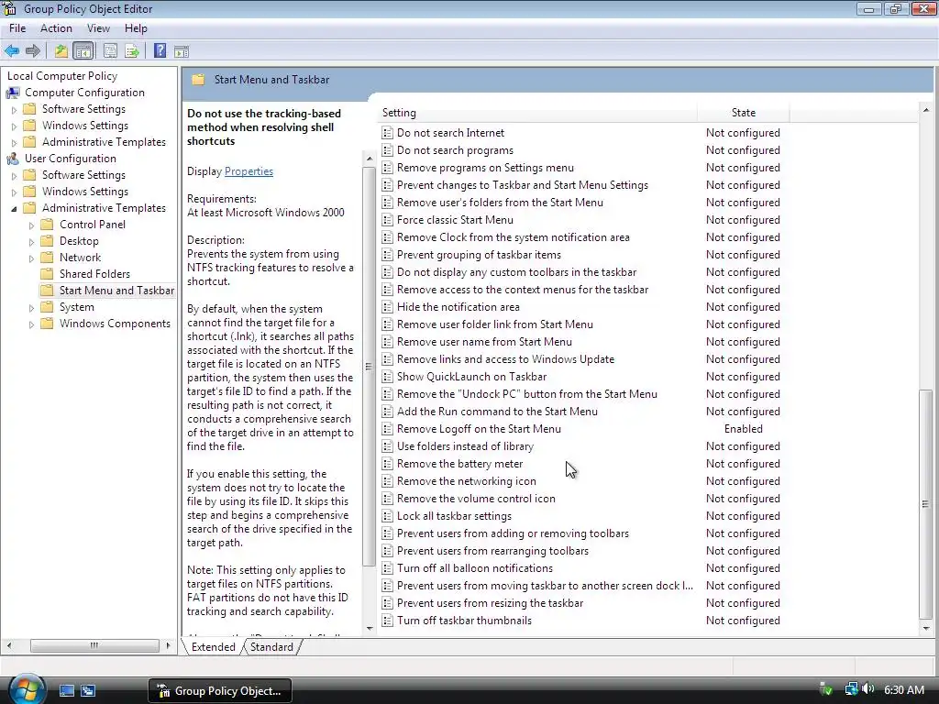Click the Up one level folder icon
This screenshot has height=704, width=939.
[x=61, y=51]
